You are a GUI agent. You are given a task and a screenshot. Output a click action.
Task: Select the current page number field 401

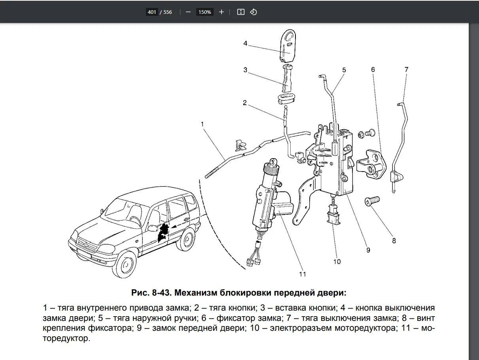point(152,12)
